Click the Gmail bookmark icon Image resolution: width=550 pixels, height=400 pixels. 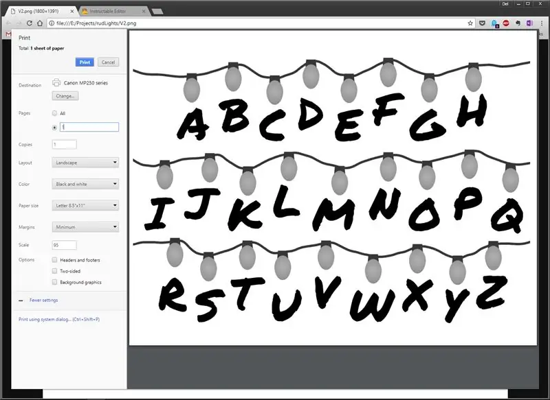(x=8, y=34)
